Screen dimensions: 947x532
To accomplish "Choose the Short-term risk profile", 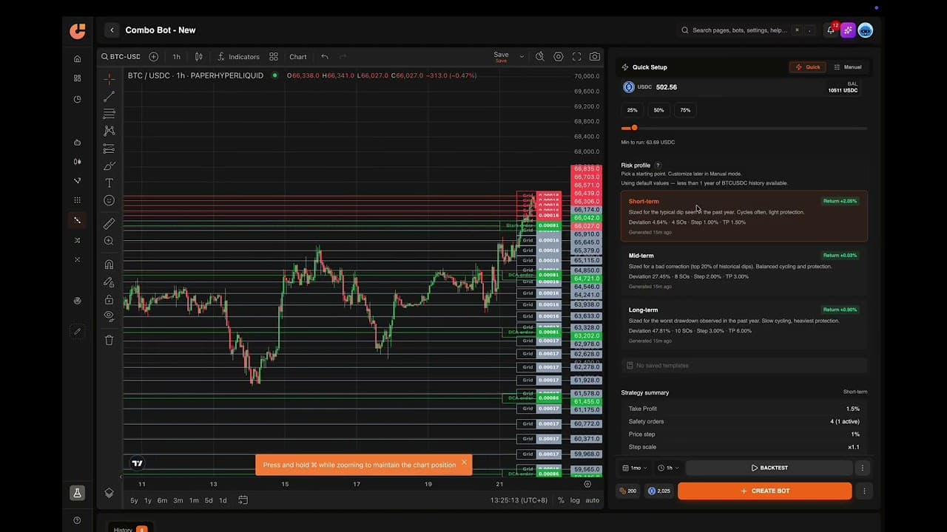I will tap(744, 216).
